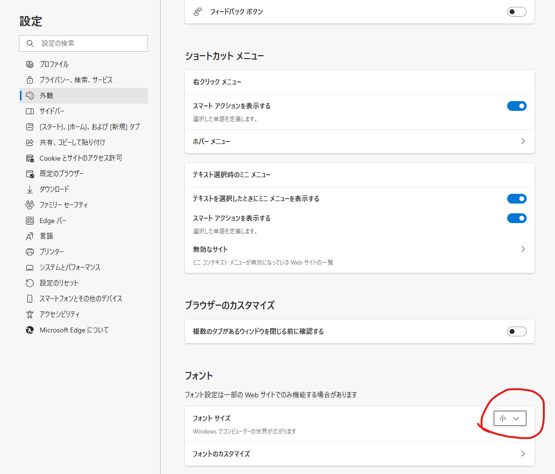Open アクセシビリティ settings page

(x=83, y=314)
